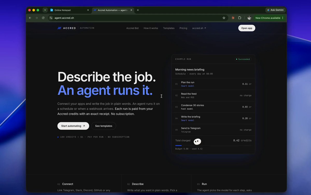The width and height of the screenshot is (311, 195).
Task: Click the browser forward arrow
Action: 37,18
